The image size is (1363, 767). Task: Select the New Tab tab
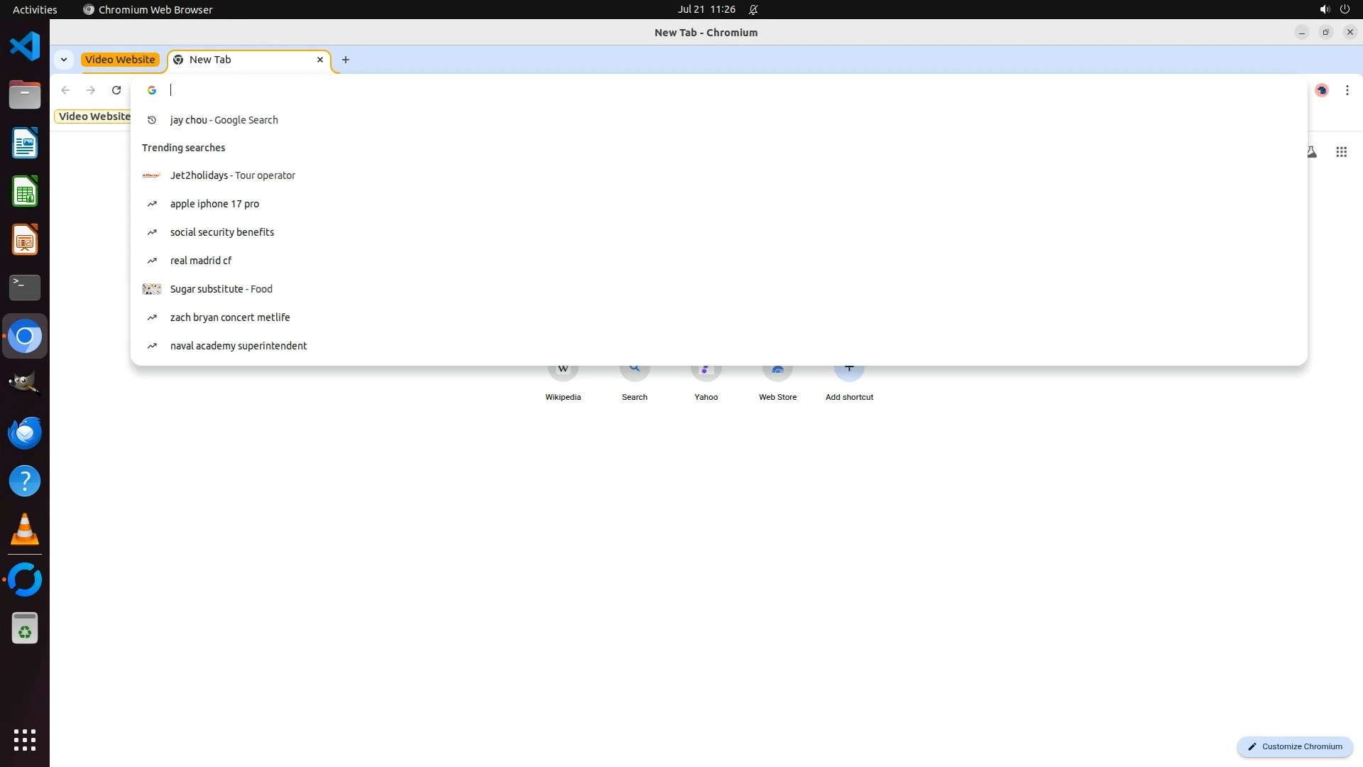(x=241, y=60)
